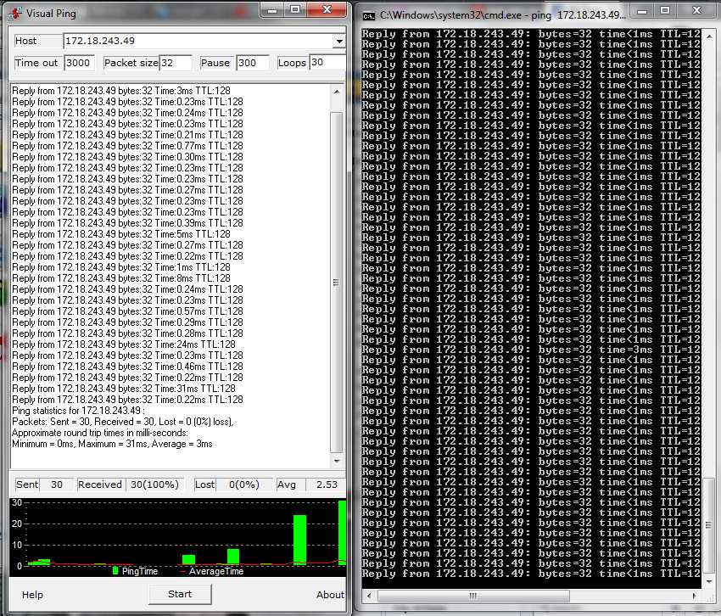Open the Host address dropdown
The image size is (721, 616).
tap(339, 41)
